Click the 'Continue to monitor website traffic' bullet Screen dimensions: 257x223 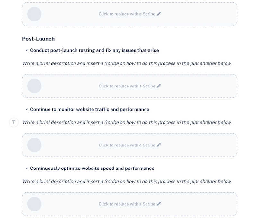(x=90, y=109)
